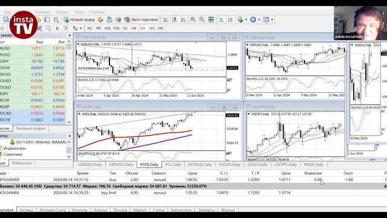Select order row 476344466 buy limit
Screen dimensions: 387x218
pyautogui.click(x=193, y=193)
